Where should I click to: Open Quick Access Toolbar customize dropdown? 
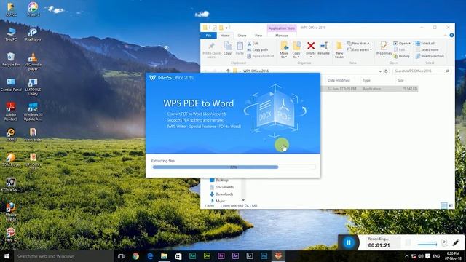point(226,28)
